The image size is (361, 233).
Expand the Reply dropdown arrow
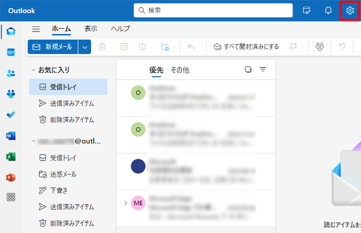coord(200,47)
